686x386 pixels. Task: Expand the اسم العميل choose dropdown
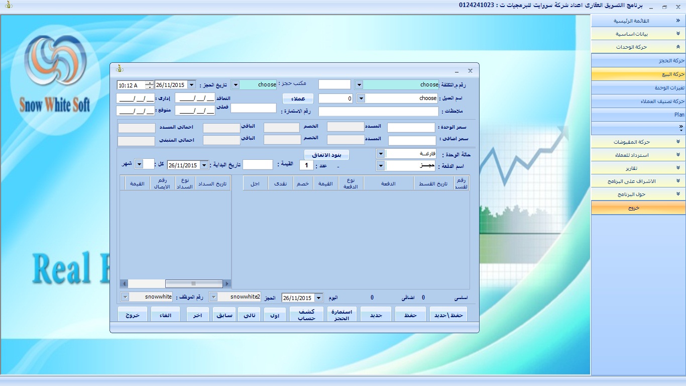(x=361, y=99)
